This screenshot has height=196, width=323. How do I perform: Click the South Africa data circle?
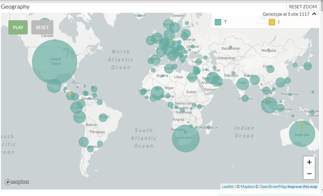(185, 138)
